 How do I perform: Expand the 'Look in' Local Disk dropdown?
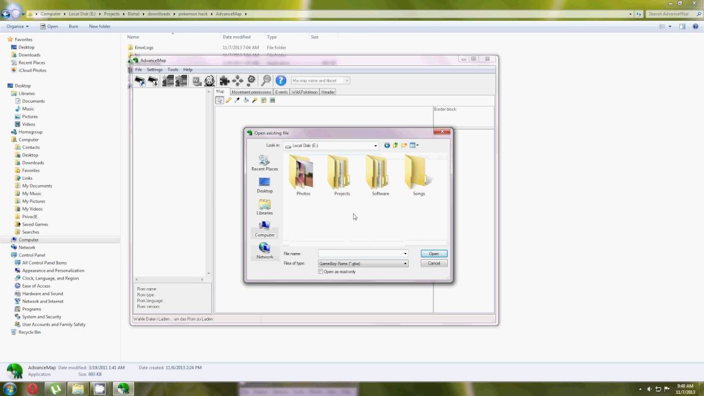[376, 146]
